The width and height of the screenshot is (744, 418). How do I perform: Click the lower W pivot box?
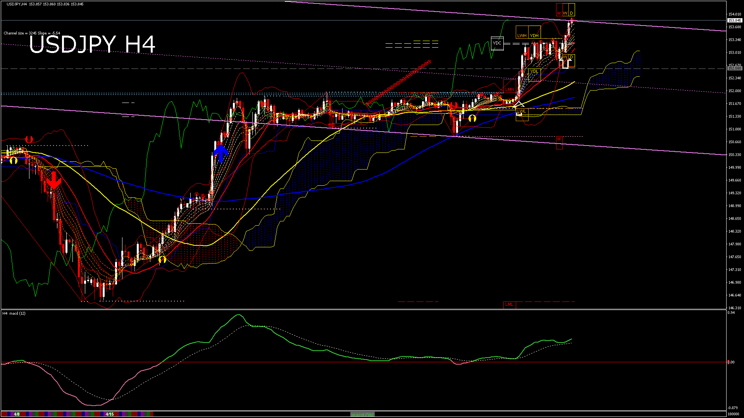[x=565, y=61]
